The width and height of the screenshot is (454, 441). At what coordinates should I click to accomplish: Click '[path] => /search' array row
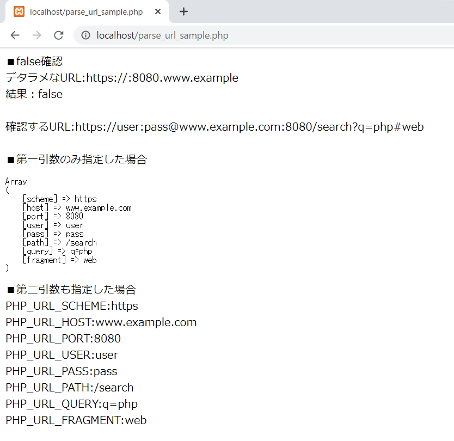pos(60,242)
